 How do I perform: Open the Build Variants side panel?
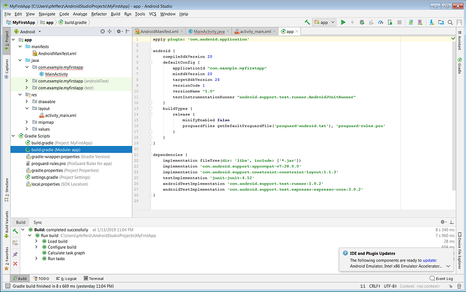(x=7, y=225)
